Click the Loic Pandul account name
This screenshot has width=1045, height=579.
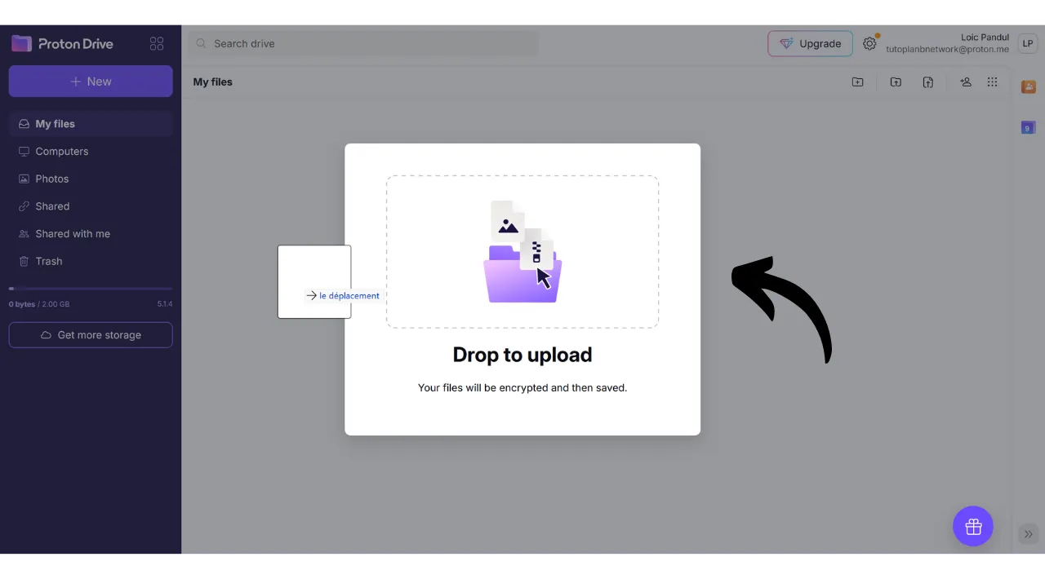pos(985,38)
